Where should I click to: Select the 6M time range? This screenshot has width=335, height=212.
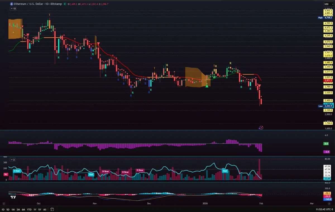pyautogui.click(x=23, y=209)
